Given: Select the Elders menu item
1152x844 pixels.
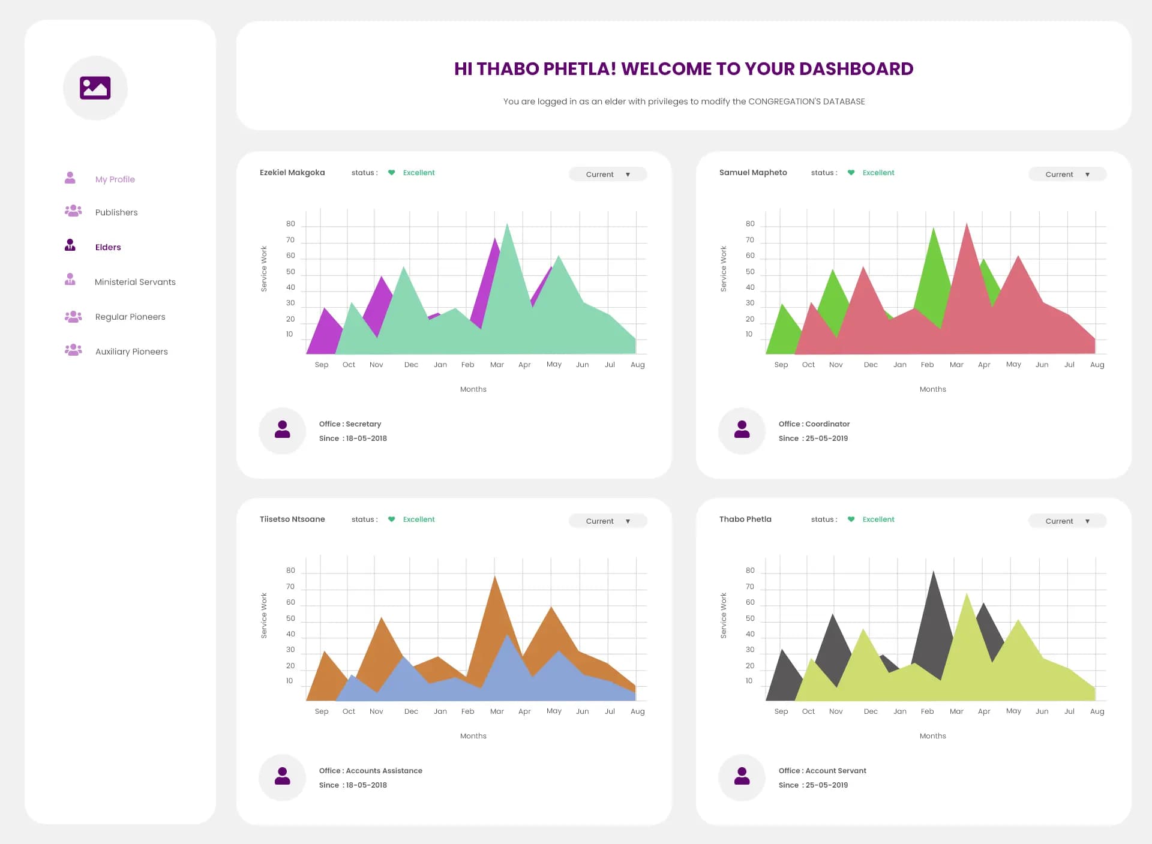Looking at the screenshot, I should coord(108,247).
